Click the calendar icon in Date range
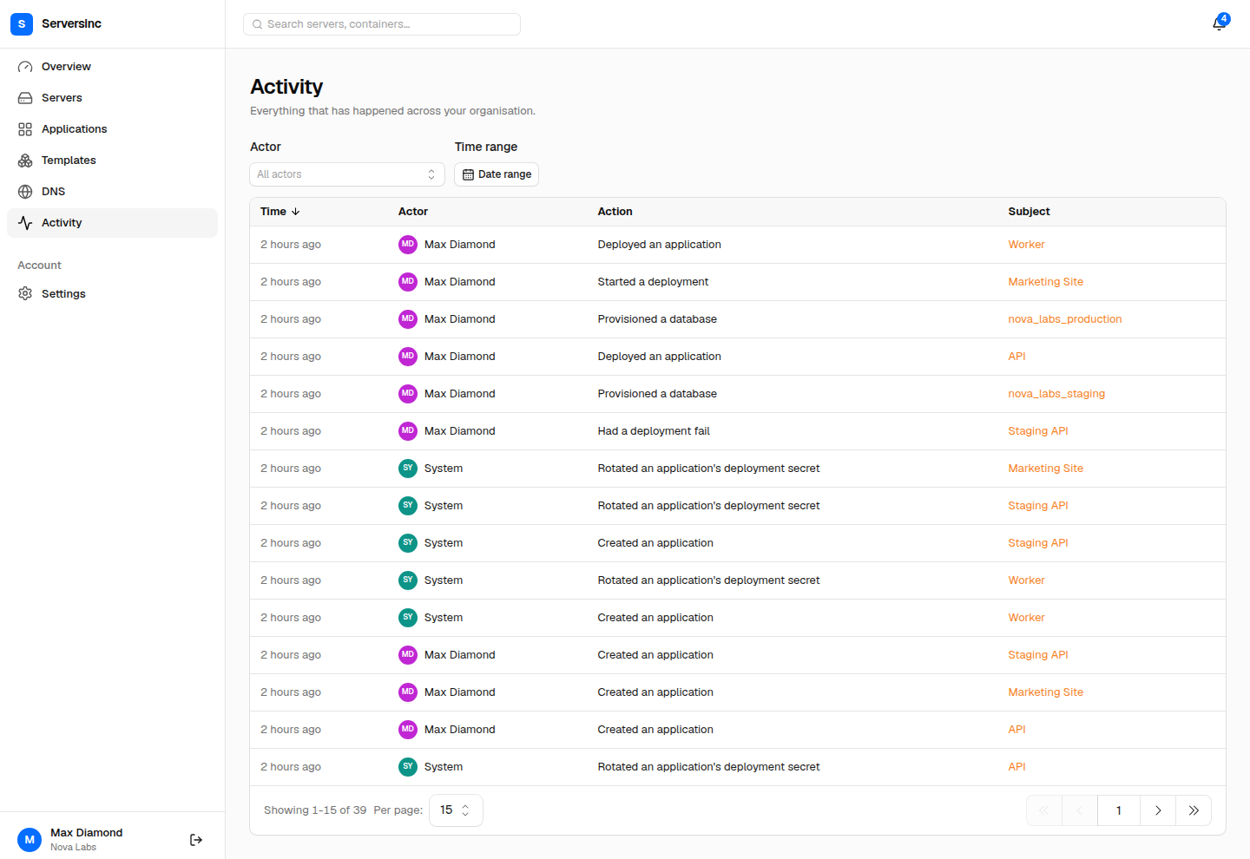This screenshot has width=1250, height=859. [468, 174]
